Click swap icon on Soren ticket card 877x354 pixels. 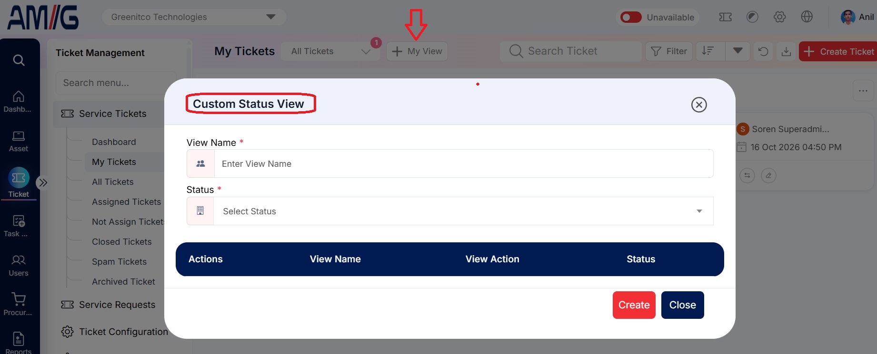point(747,175)
